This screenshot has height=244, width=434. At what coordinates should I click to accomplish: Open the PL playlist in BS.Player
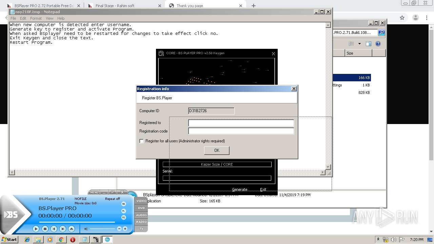123,211
